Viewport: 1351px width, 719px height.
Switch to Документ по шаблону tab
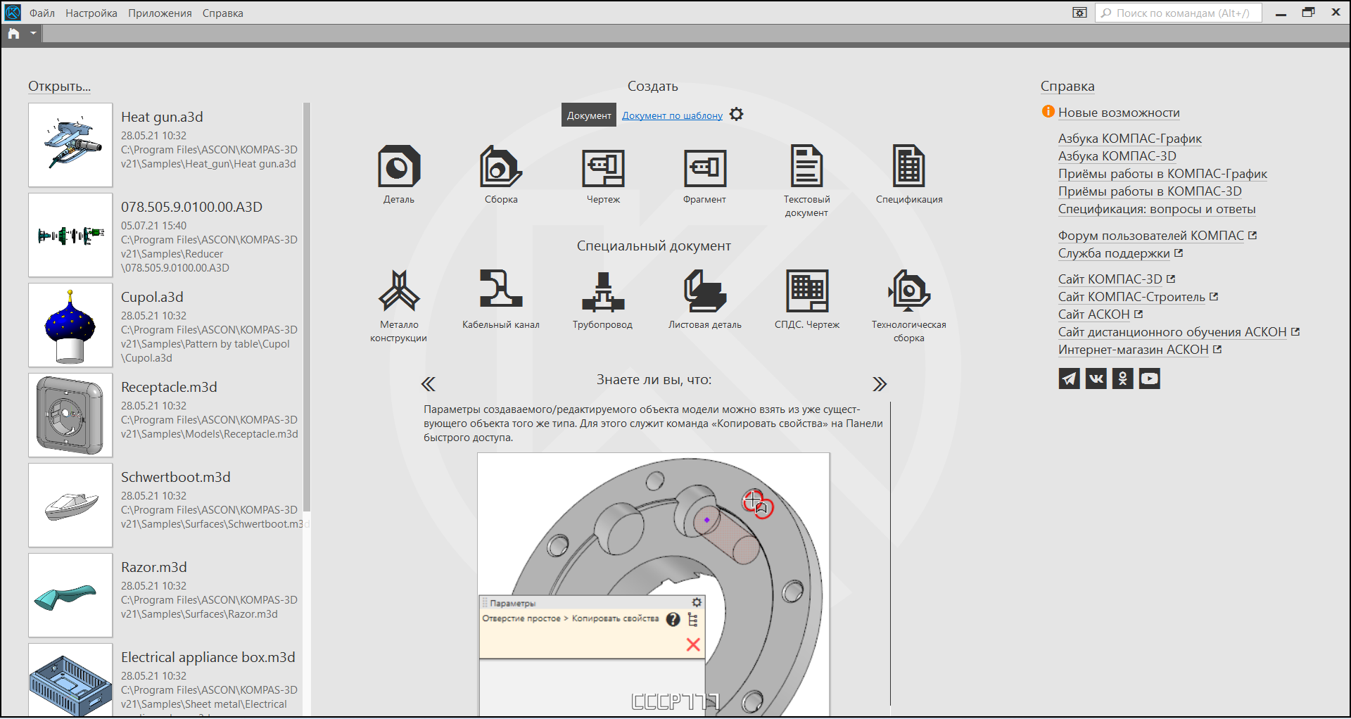point(672,115)
